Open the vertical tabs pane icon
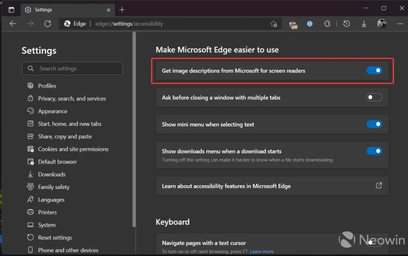The image size is (408, 256). (11, 10)
